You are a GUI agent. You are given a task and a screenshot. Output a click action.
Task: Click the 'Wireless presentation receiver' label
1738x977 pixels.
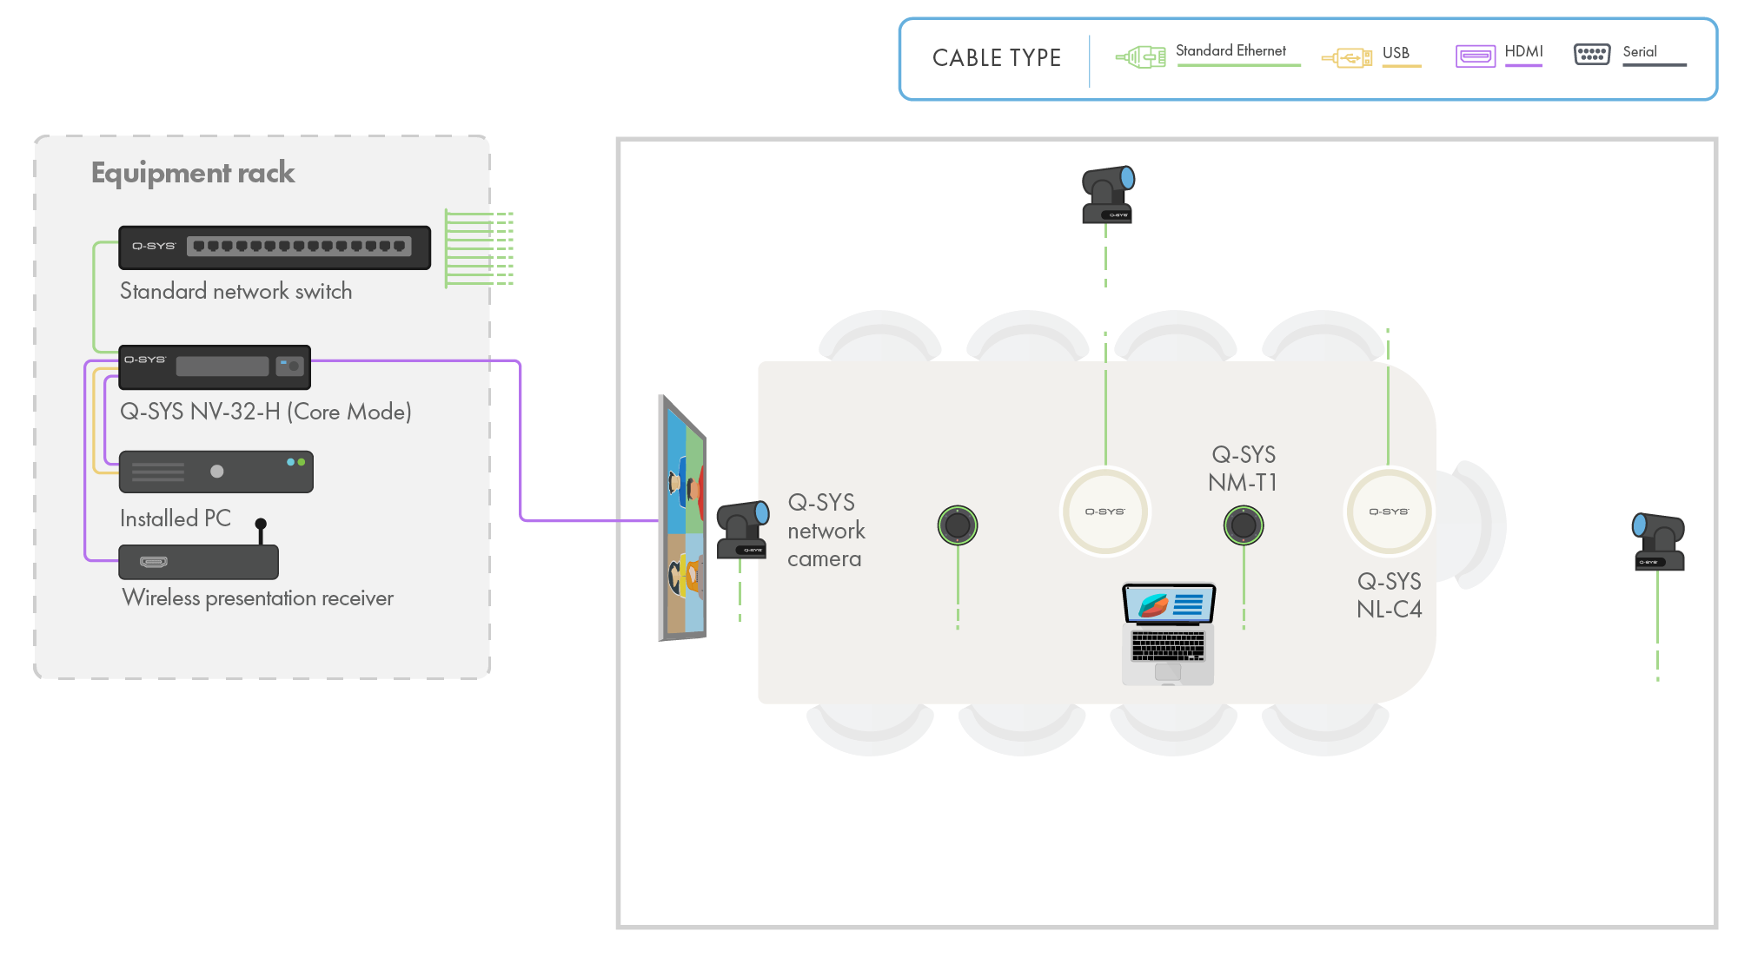(258, 598)
